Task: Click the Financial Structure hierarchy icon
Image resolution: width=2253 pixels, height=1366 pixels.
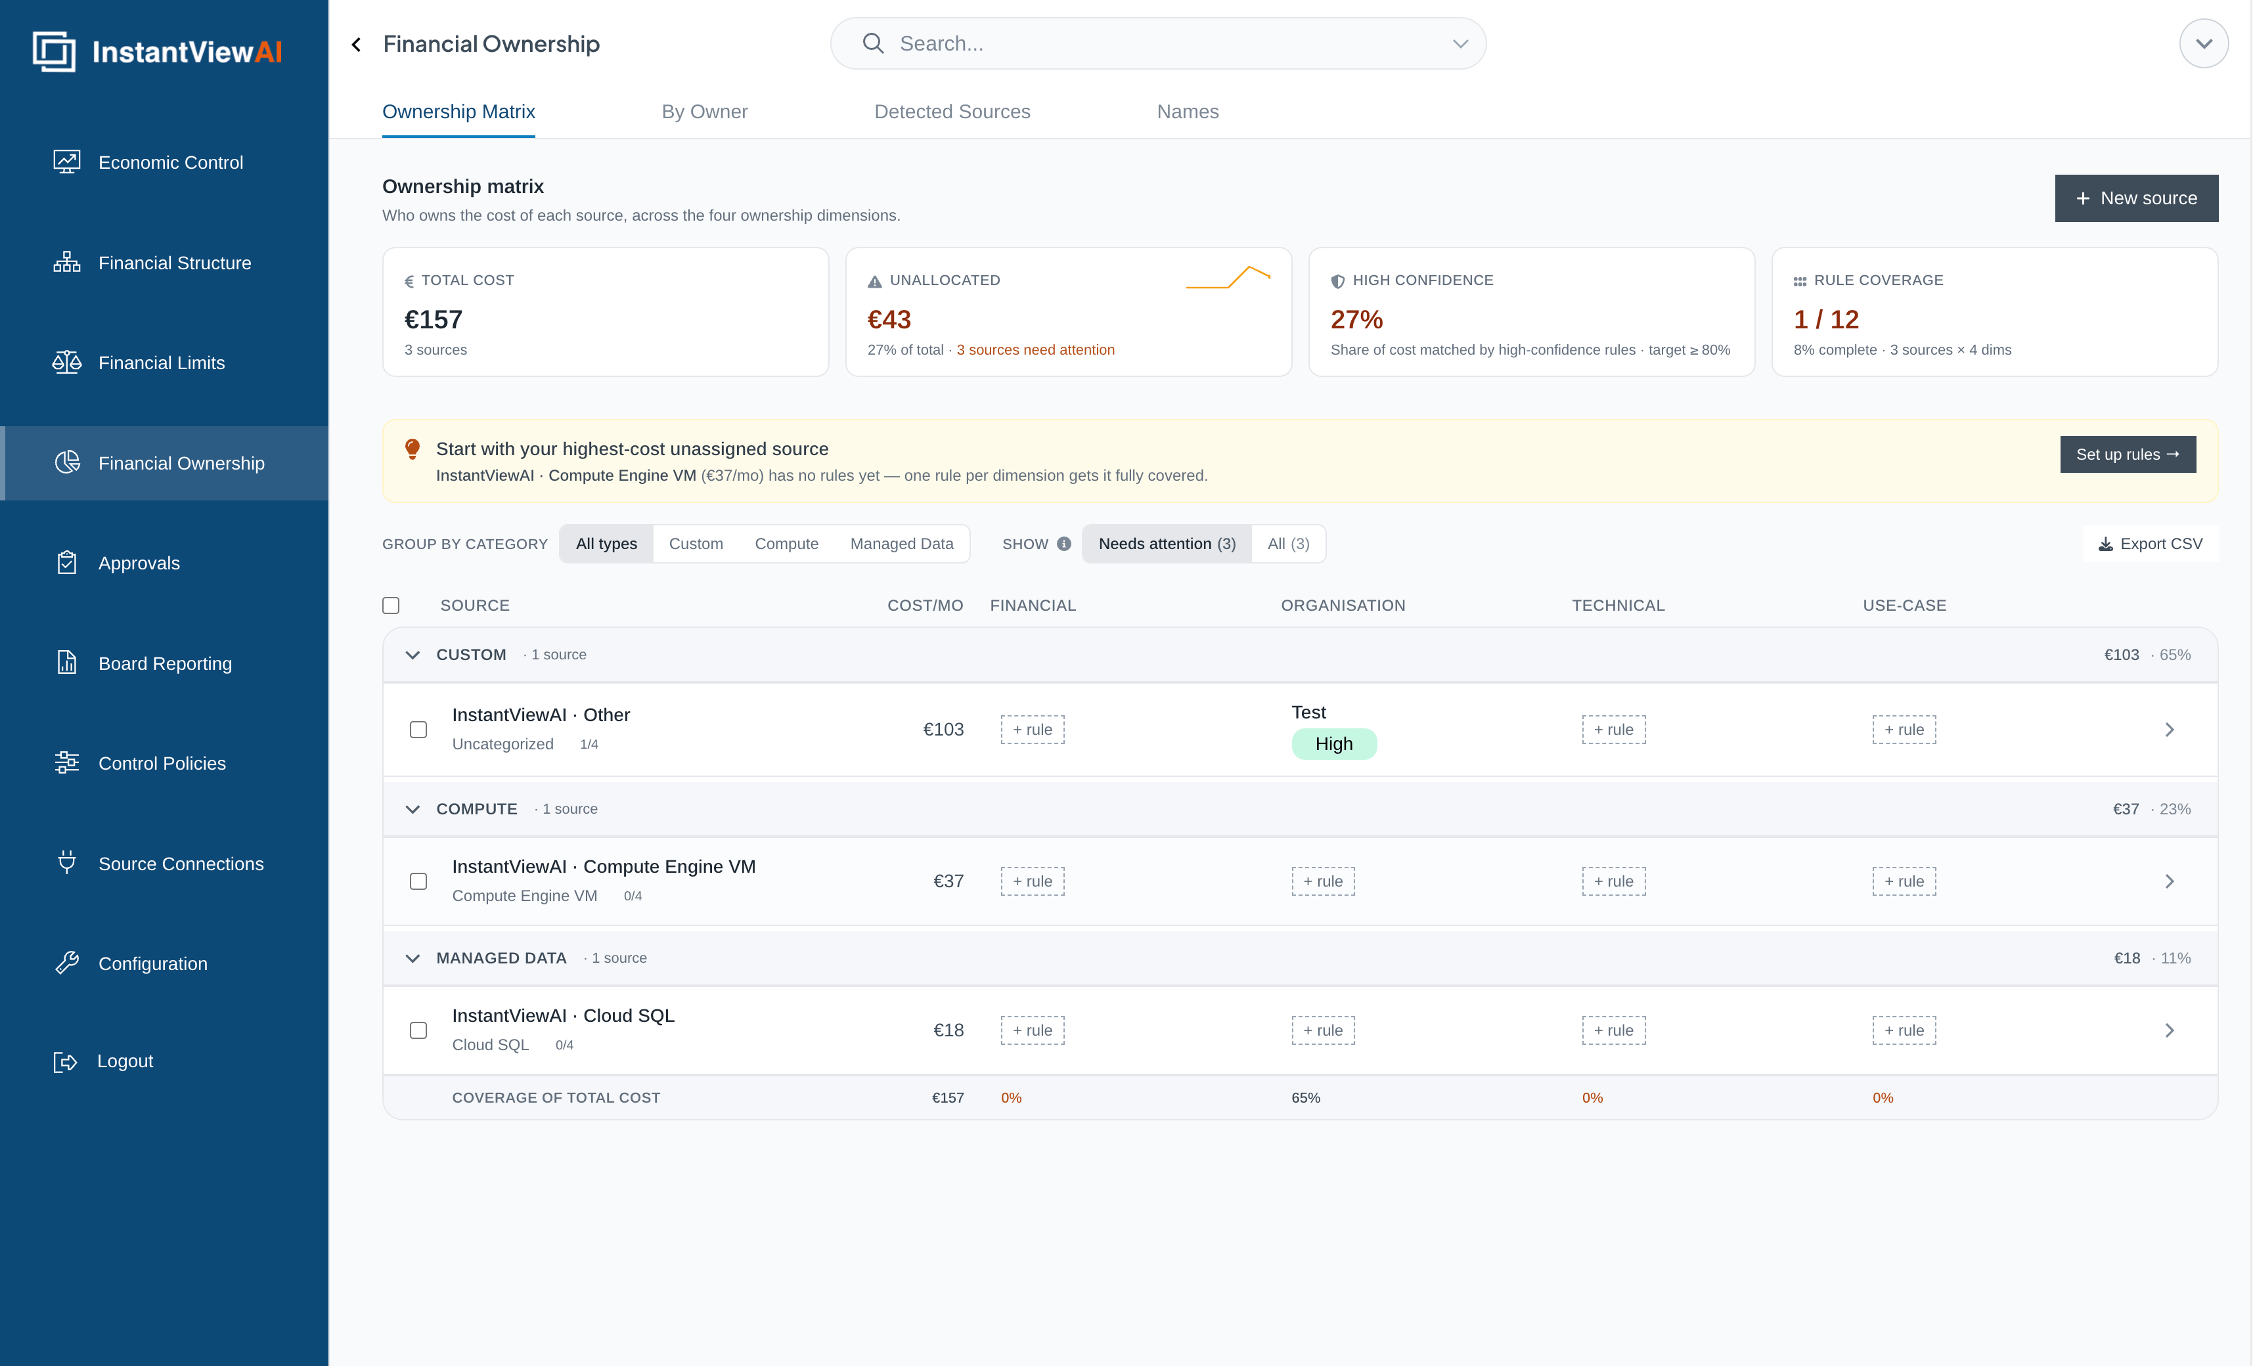Action: [67, 263]
